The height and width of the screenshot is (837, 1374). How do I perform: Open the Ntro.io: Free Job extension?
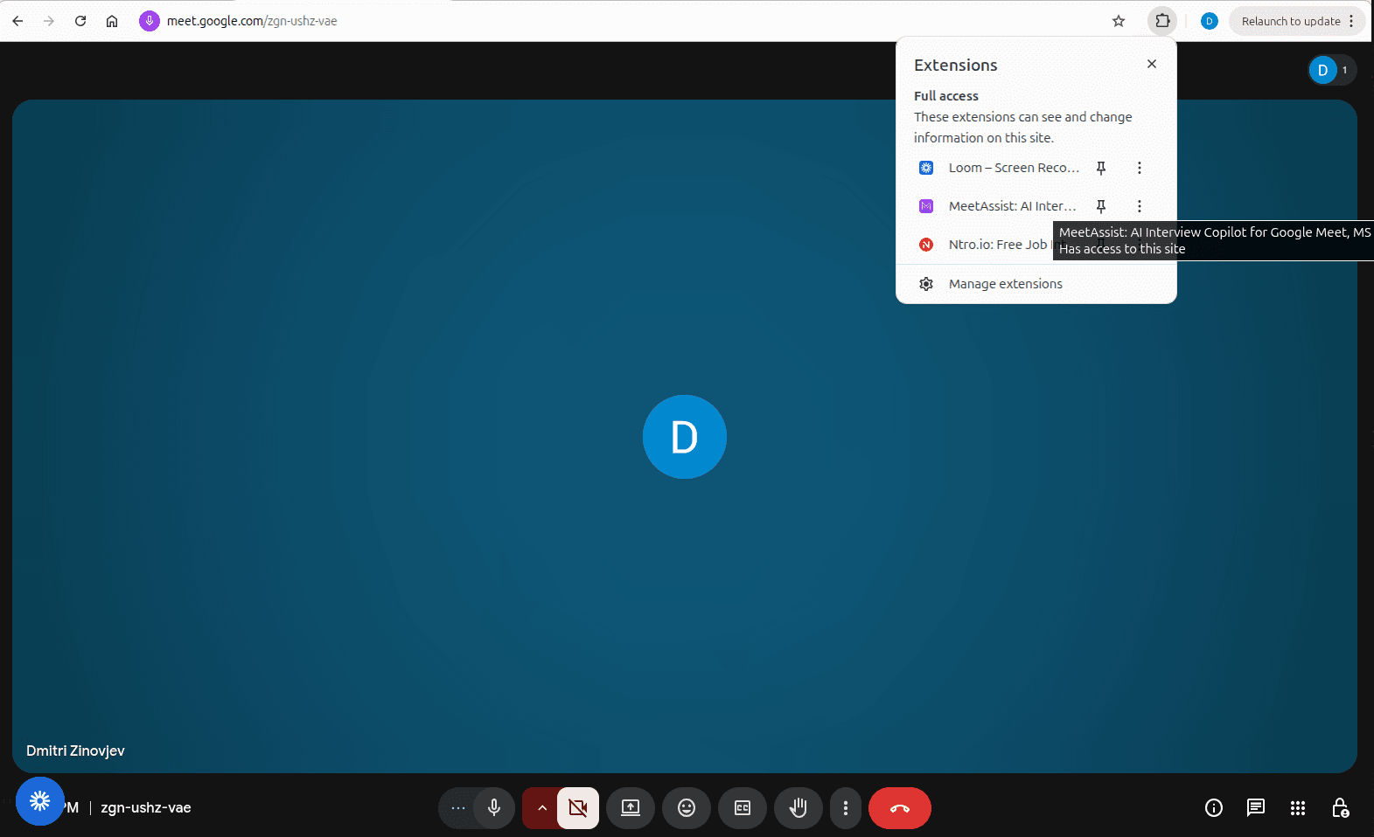tap(998, 245)
